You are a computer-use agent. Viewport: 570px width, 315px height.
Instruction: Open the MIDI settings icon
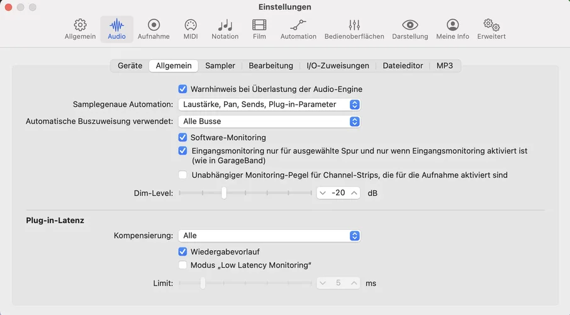point(191,25)
